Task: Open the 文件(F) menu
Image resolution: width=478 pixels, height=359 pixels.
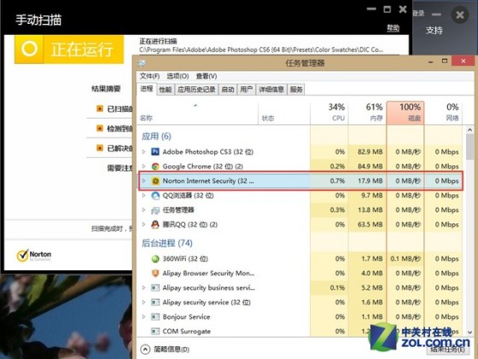Action: 149,76
